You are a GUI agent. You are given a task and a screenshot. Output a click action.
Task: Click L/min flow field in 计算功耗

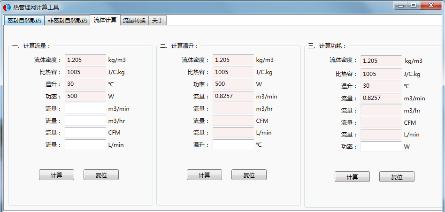coord(381,134)
